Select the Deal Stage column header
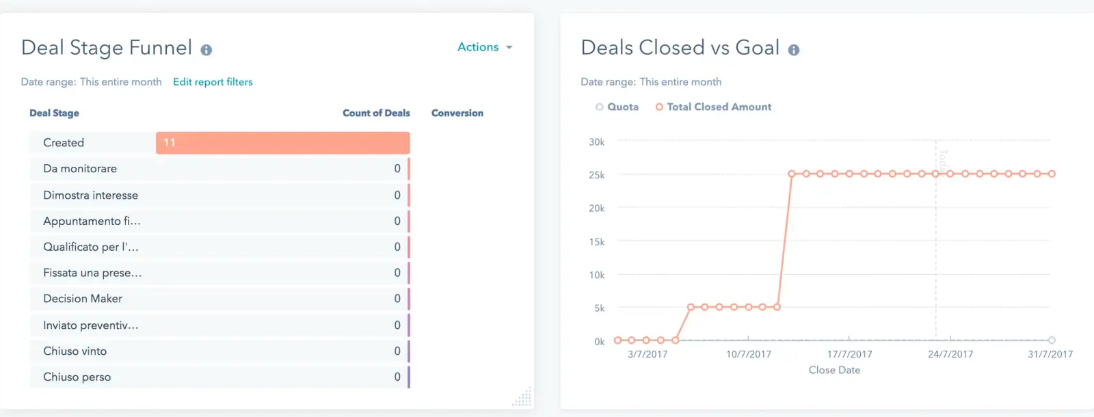This screenshot has width=1094, height=417. (54, 113)
